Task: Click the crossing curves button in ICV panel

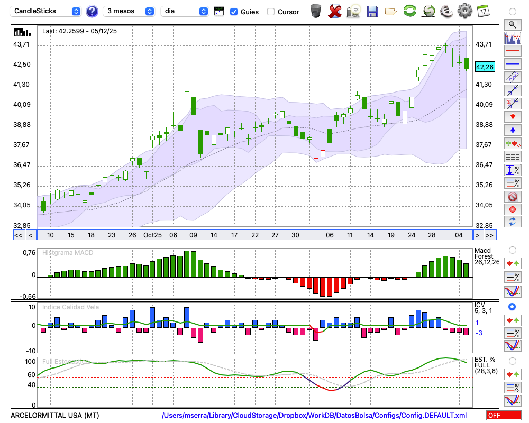Action: 513,346
